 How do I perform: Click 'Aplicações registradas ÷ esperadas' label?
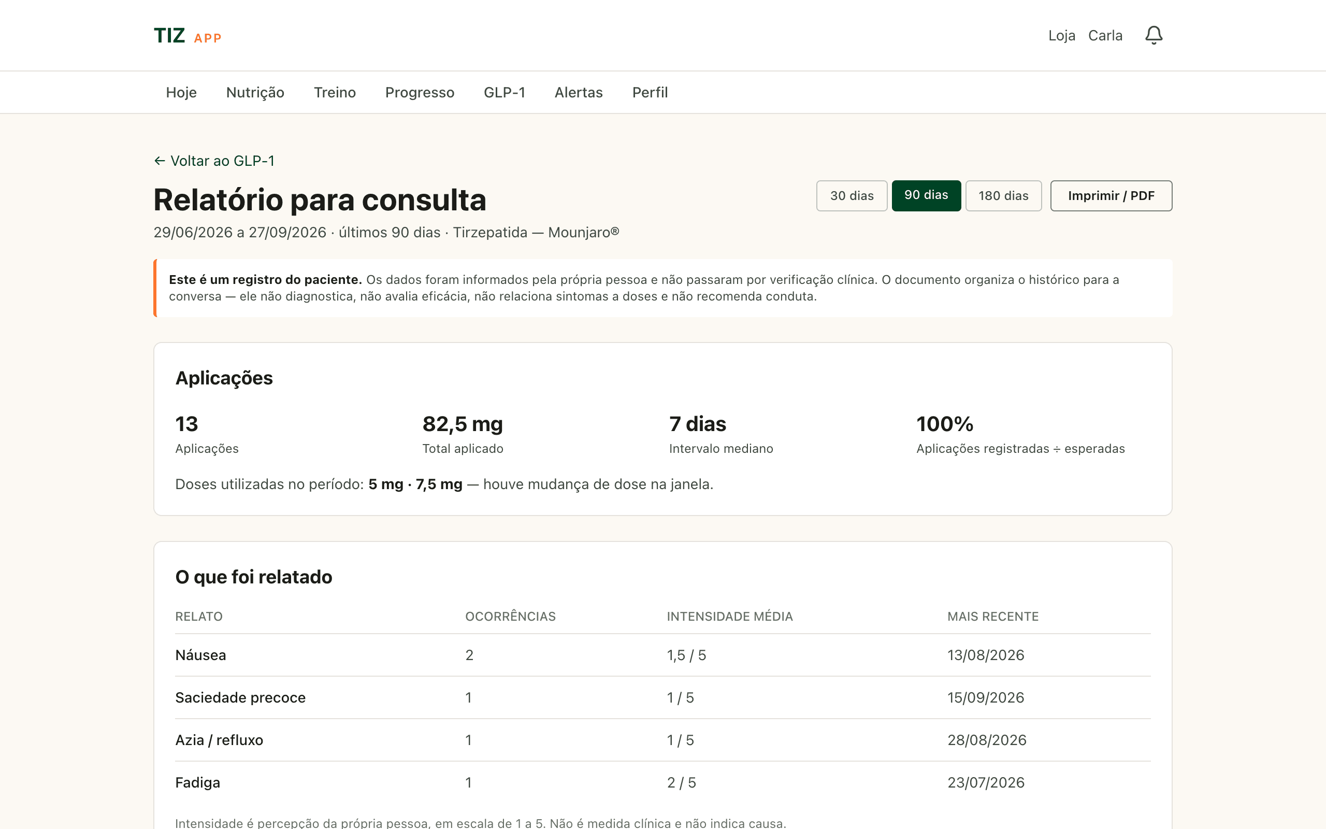coord(1020,449)
